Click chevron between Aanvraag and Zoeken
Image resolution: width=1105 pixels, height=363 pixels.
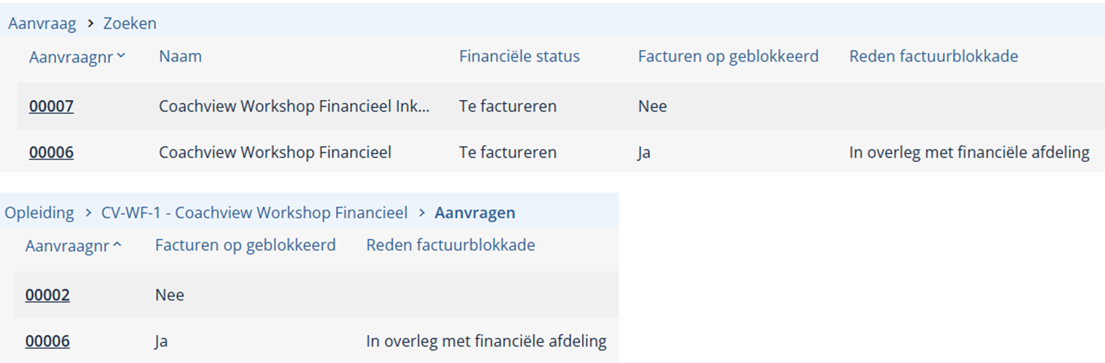point(90,23)
